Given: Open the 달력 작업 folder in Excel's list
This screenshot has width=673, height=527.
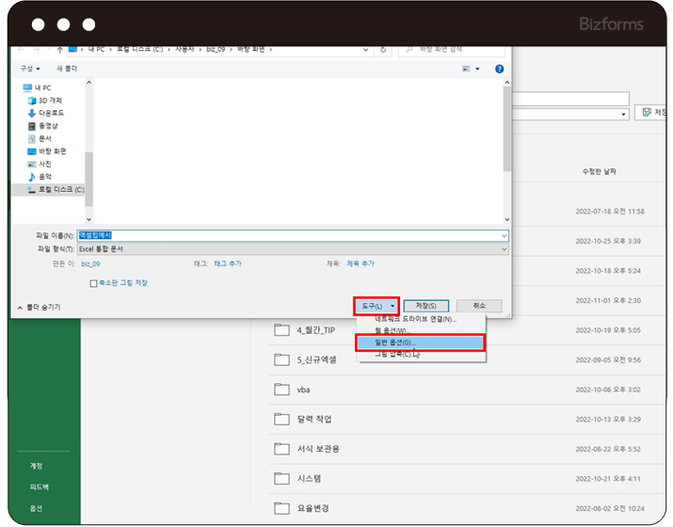Looking at the screenshot, I should (468, 420).
